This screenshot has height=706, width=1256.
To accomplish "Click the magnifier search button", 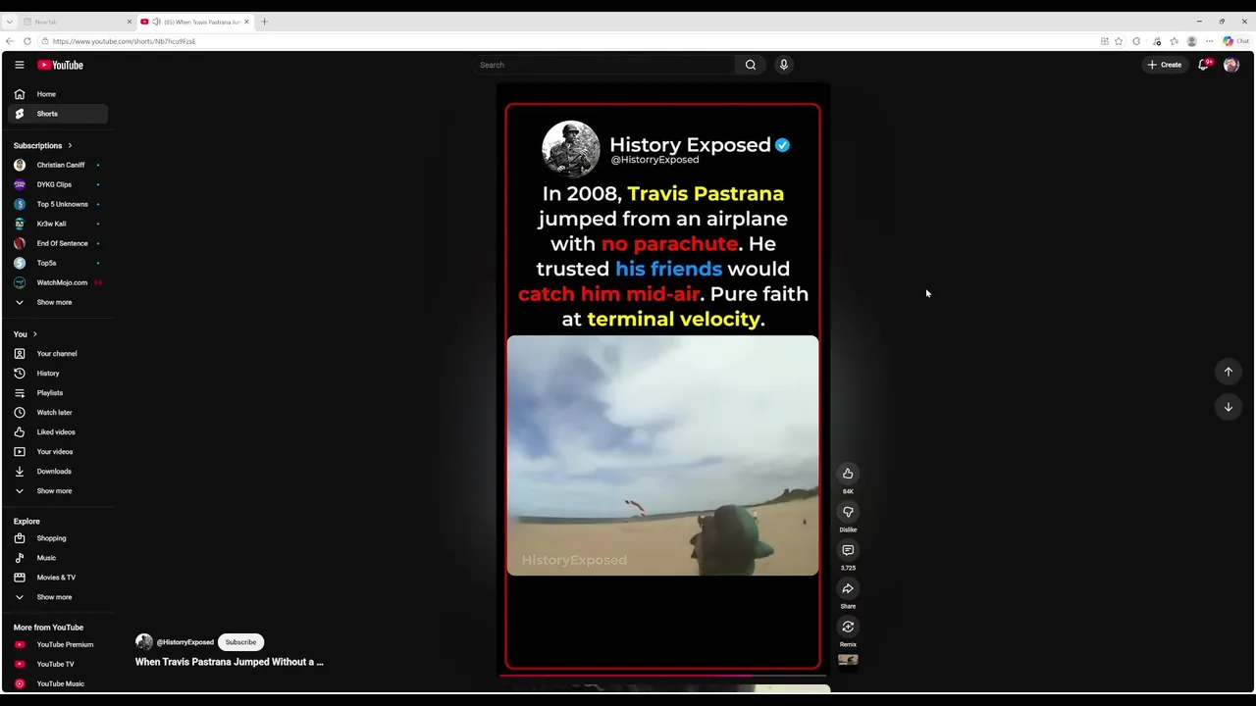I will (751, 65).
